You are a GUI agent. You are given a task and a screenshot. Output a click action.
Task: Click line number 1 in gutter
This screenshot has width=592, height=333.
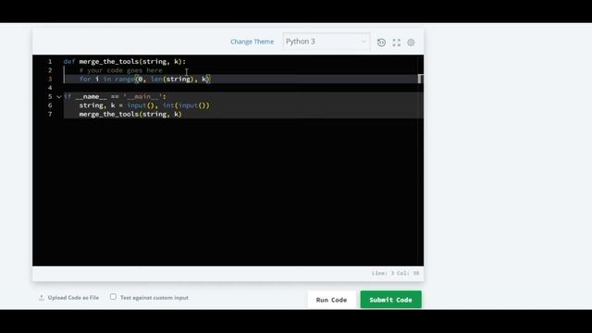pos(50,62)
